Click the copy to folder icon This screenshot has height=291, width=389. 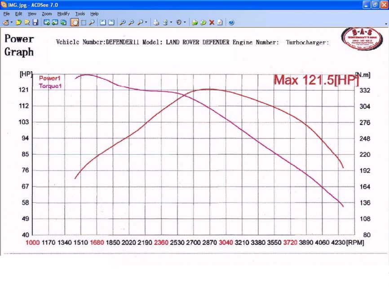[x=203, y=22]
